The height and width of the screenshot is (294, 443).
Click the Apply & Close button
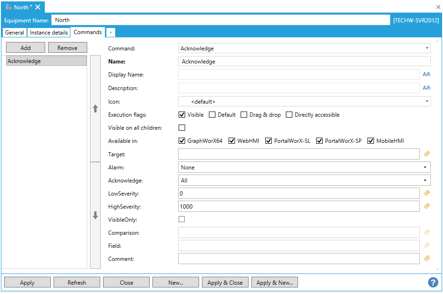(225, 282)
